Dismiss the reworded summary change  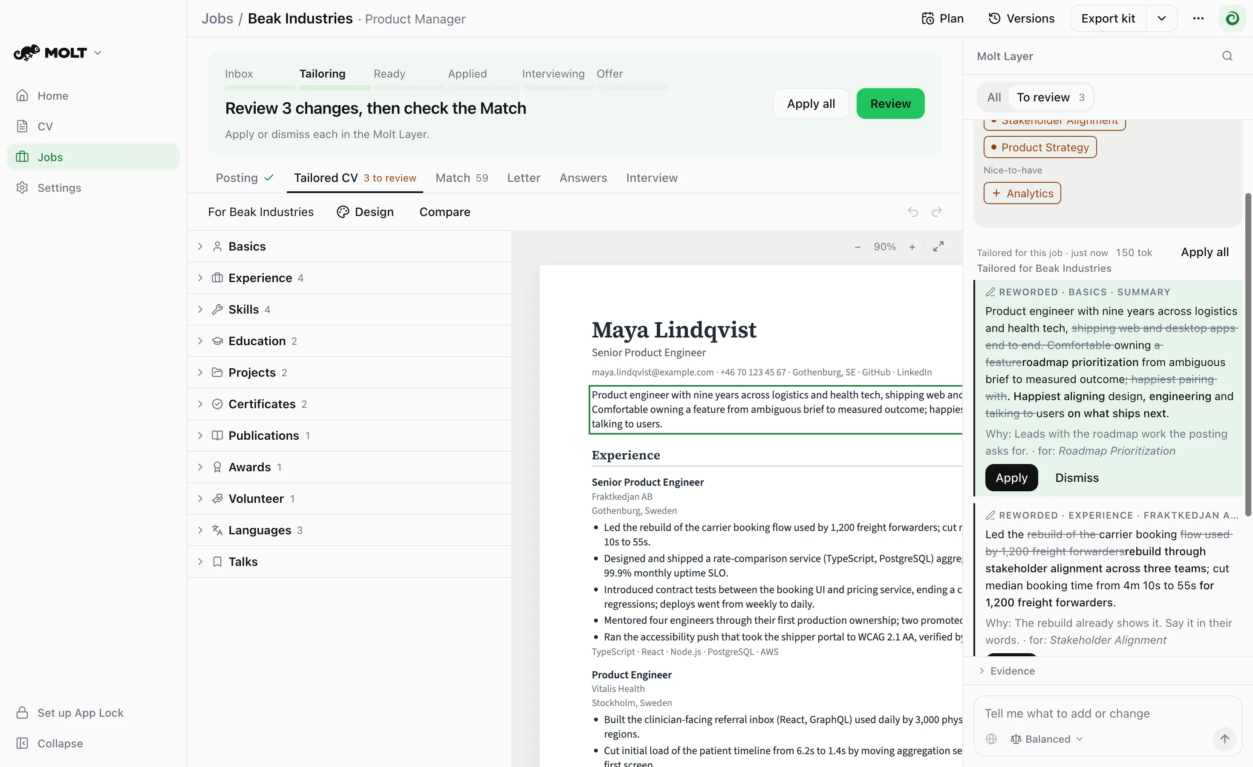[1077, 477]
